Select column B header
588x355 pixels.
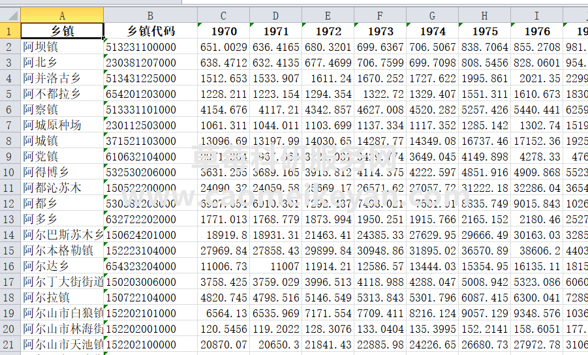150,15
